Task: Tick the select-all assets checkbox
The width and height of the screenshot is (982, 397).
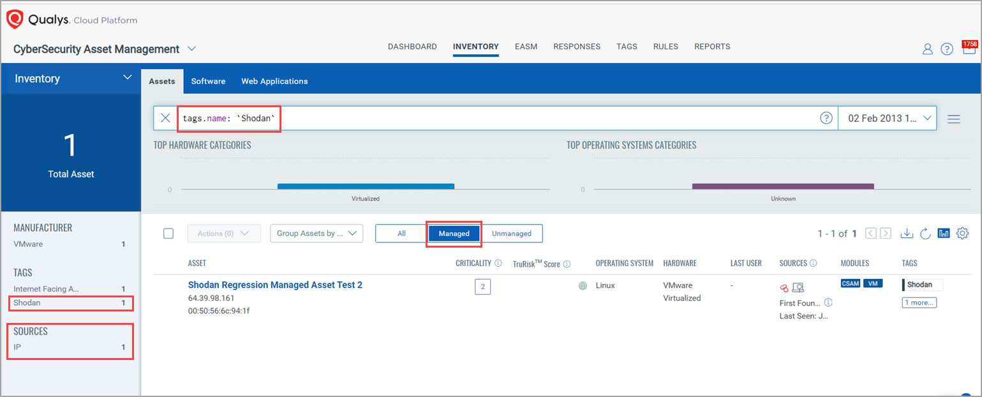Action: [168, 234]
